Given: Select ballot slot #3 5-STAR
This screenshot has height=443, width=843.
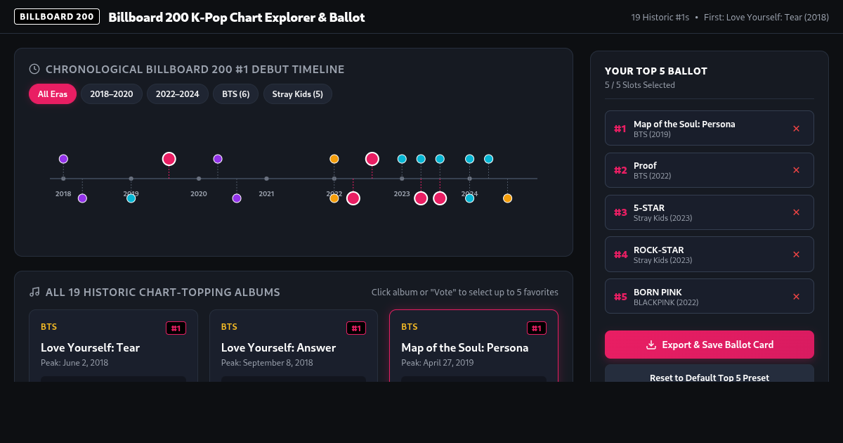Looking at the screenshot, I should (710, 212).
